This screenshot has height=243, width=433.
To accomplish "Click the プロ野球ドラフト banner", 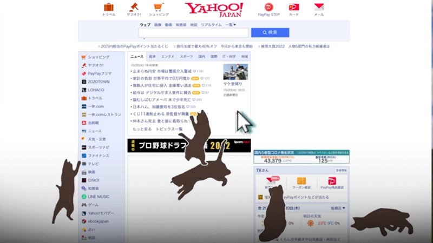I will [189, 145].
